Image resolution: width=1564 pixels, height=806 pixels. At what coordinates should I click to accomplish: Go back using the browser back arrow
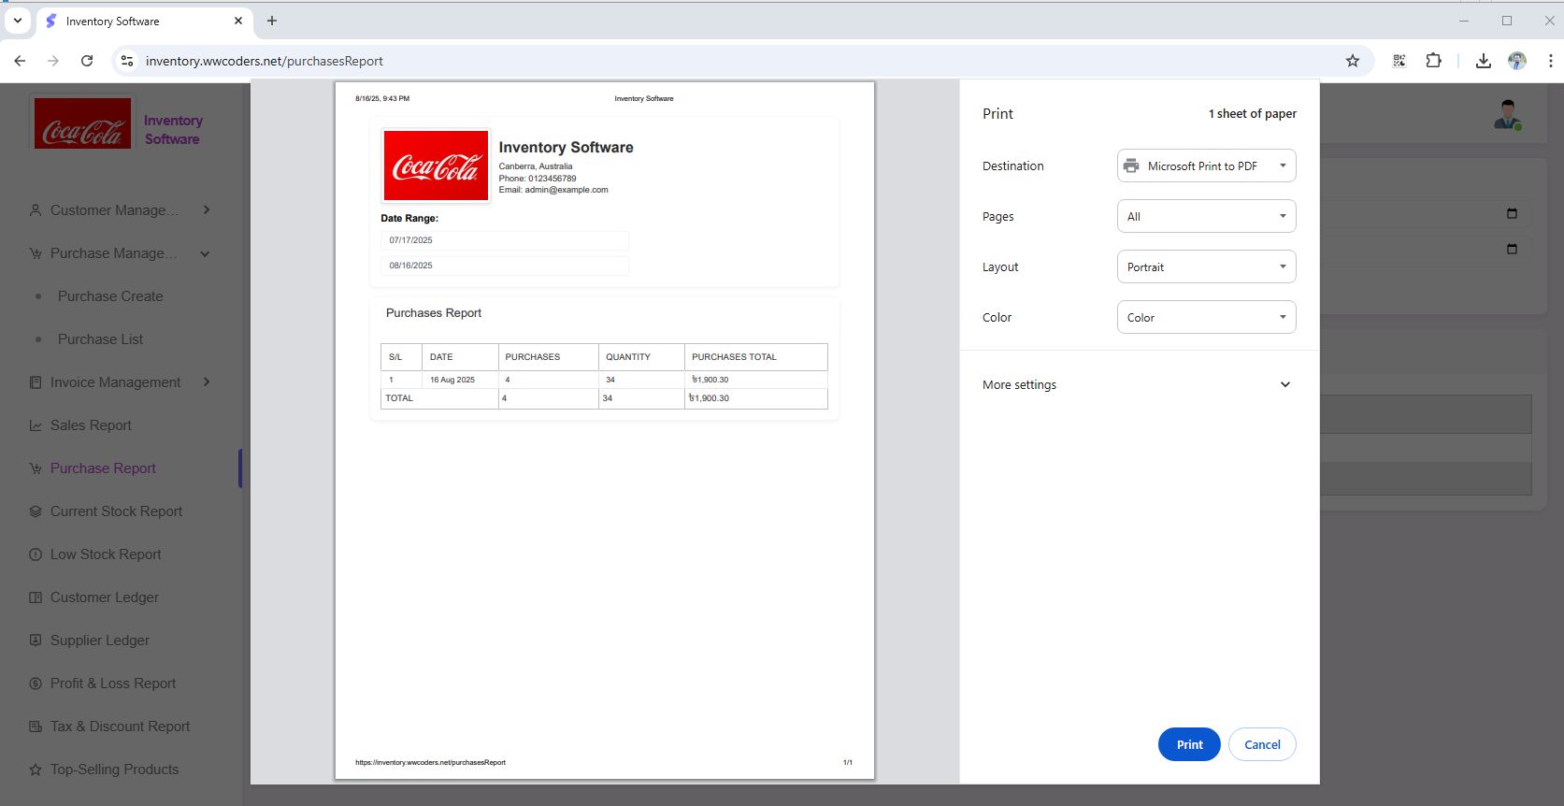(20, 61)
